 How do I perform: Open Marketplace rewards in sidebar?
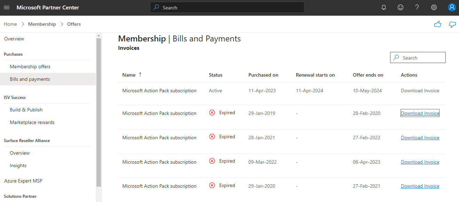pos(32,122)
